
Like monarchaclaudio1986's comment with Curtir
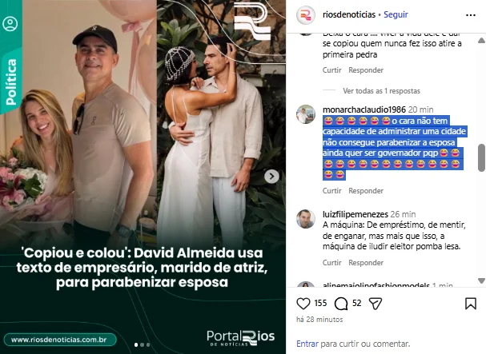click(332, 191)
